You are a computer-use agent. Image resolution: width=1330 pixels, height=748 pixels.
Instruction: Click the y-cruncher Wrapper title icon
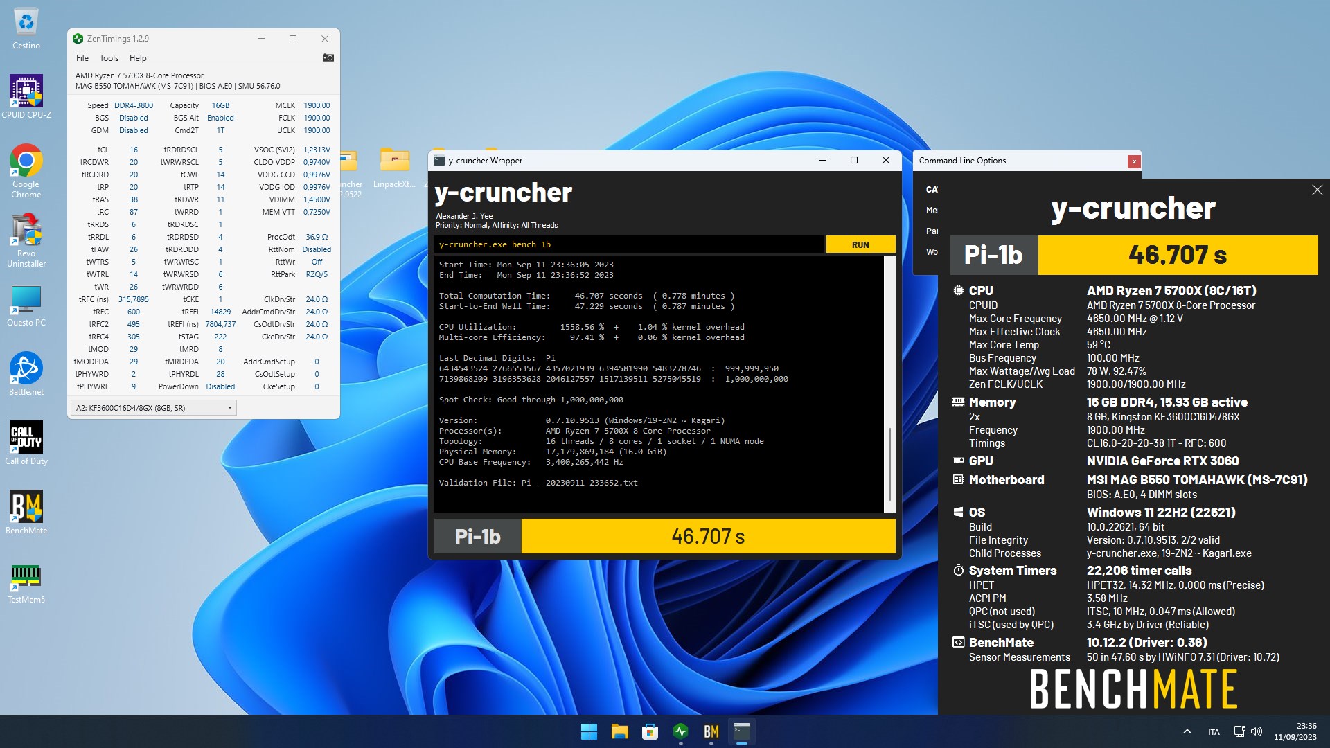439,161
